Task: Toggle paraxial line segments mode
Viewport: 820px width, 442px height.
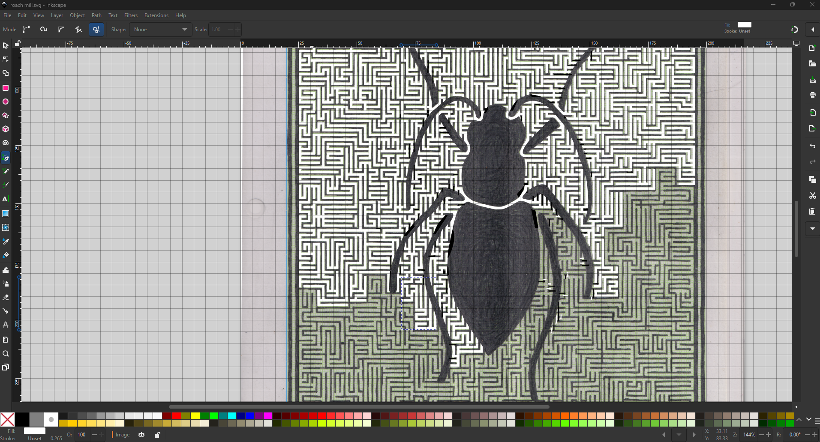Action: [96, 30]
